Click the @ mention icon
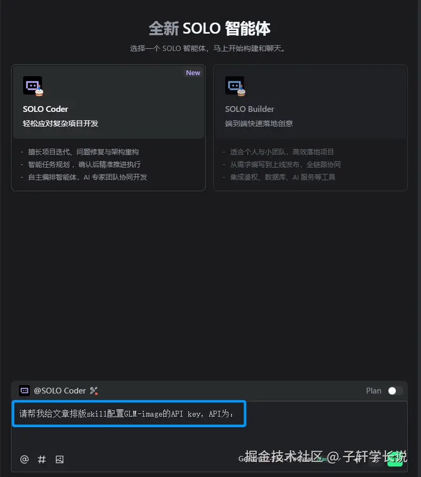 [x=24, y=459]
